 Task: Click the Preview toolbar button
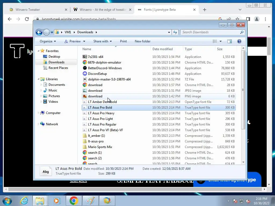pos(73,41)
